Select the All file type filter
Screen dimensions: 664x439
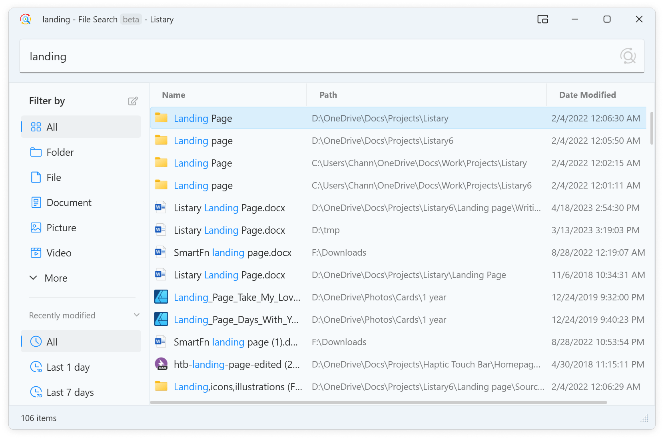click(x=81, y=127)
